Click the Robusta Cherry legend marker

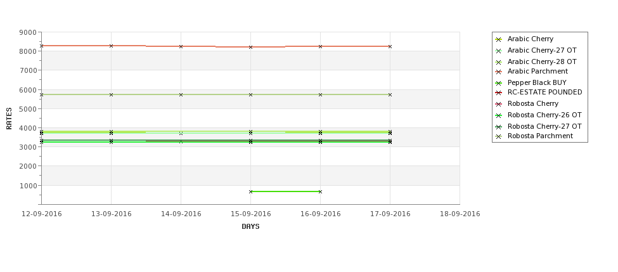[x=498, y=104]
